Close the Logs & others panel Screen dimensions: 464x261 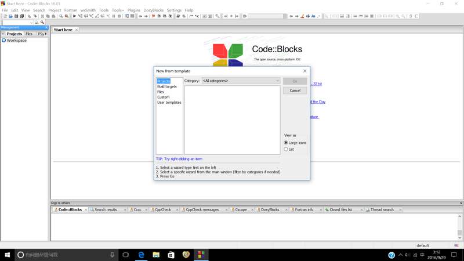click(461, 204)
